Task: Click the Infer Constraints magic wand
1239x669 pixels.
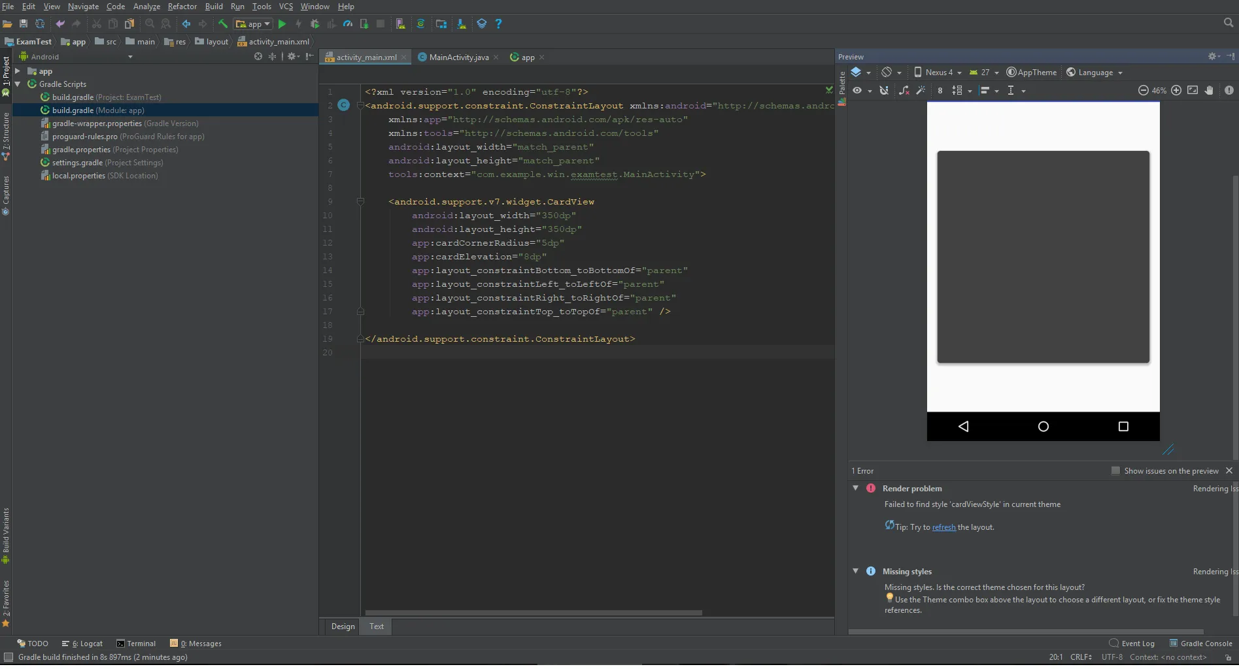Action: (x=921, y=91)
